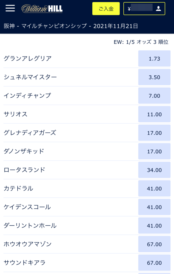Choose 17.00 odds for ダノンザキッド

pyautogui.click(x=154, y=151)
